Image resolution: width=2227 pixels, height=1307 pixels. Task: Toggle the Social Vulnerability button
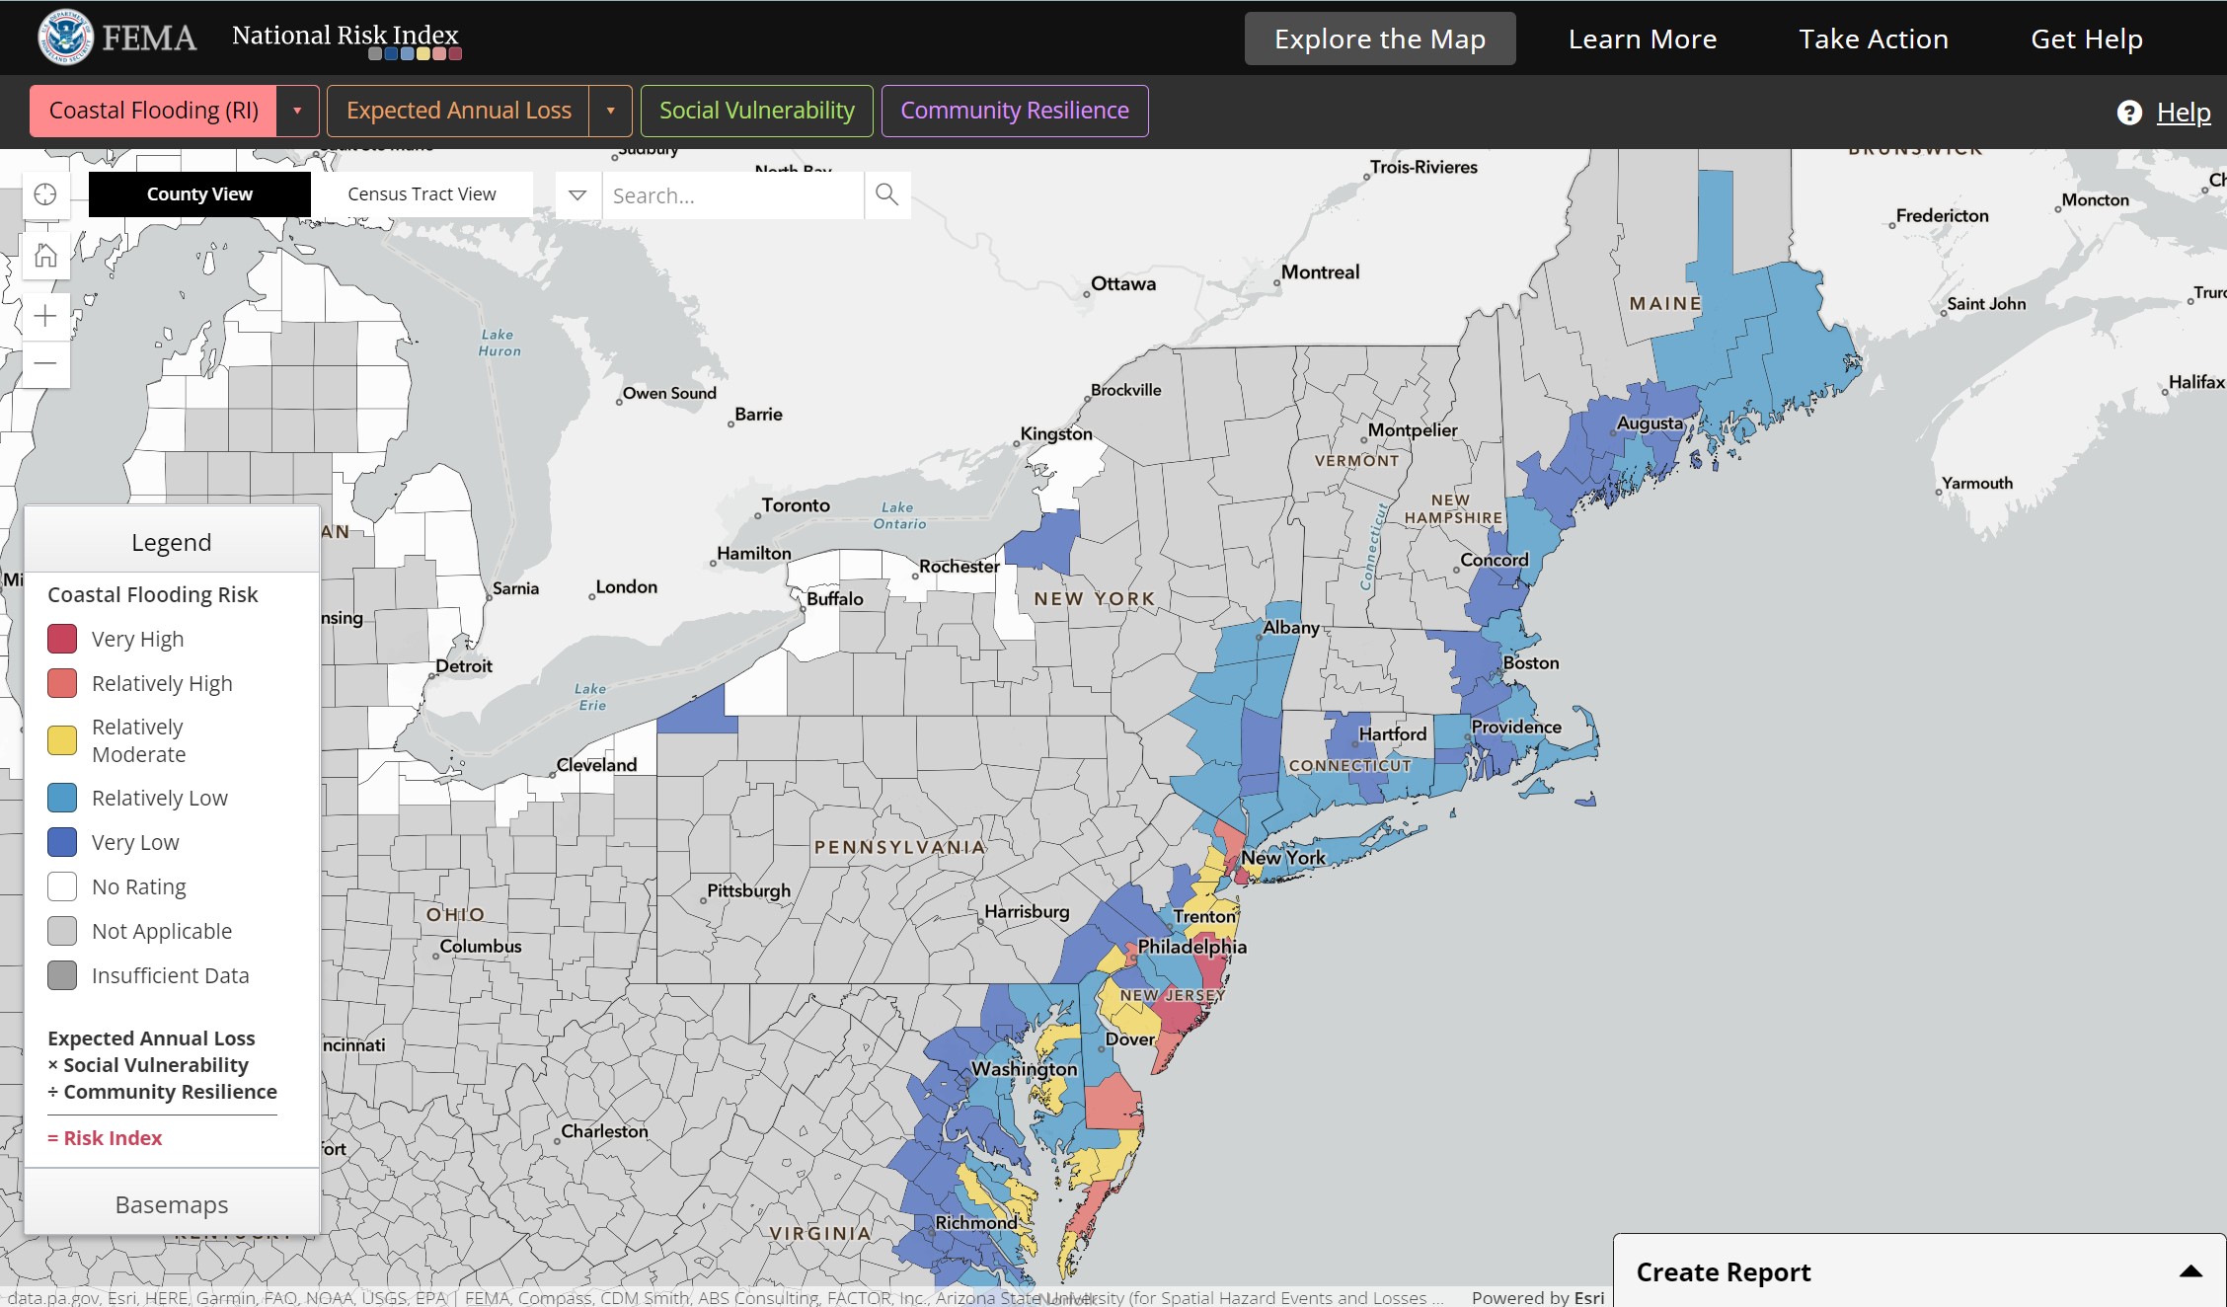pyautogui.click(x=756, y=111)
